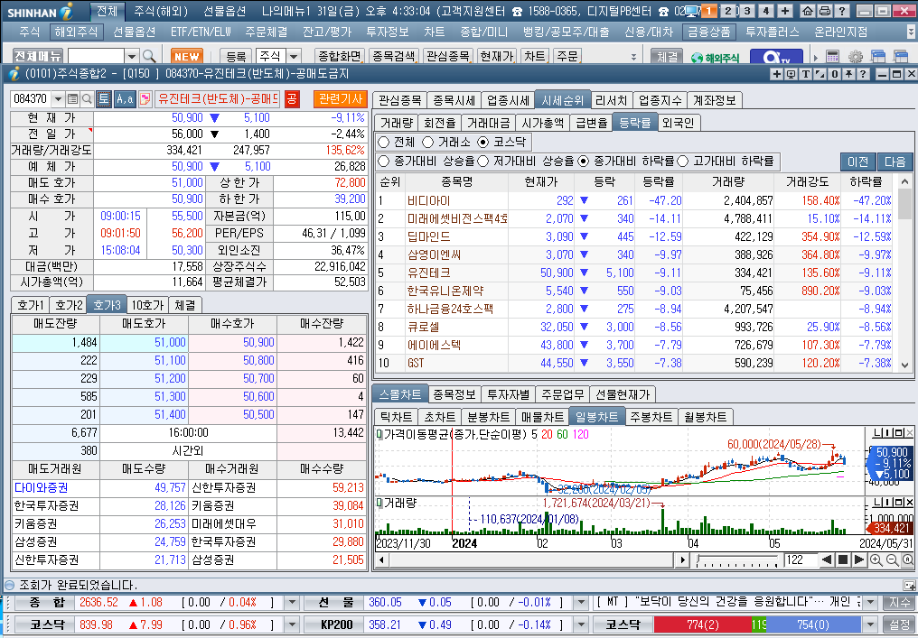Click the chart play forward button
This screenshot has width=918, height=638.
[x=859, y=559]
